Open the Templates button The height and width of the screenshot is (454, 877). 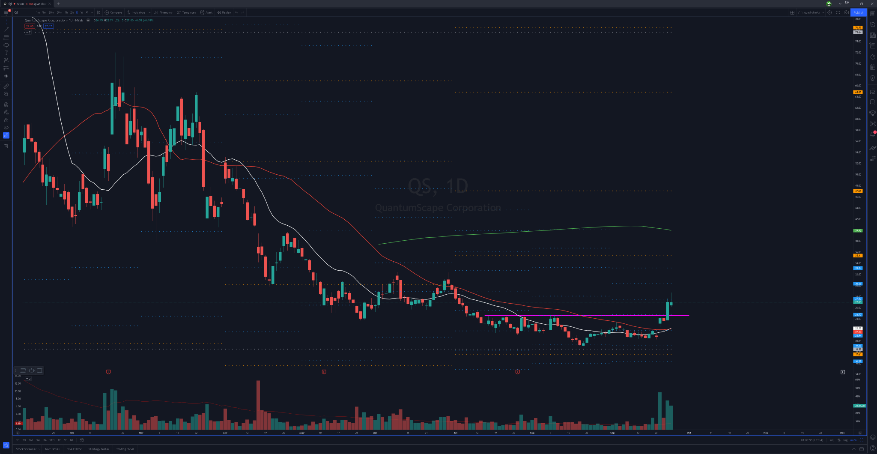point(186,12)
